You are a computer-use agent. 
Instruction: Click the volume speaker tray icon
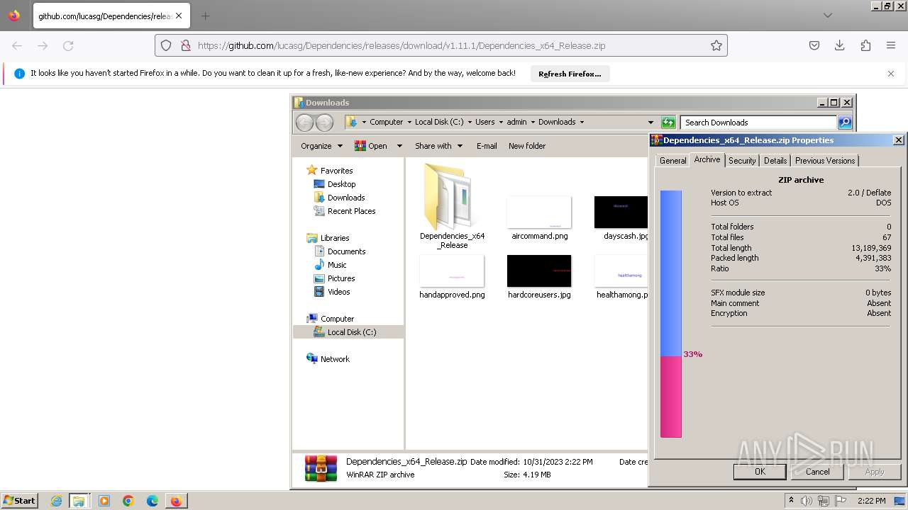pos(807,501)
